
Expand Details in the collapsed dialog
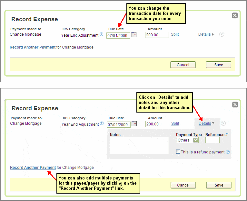pyautogui.click(x=206, y=34)
